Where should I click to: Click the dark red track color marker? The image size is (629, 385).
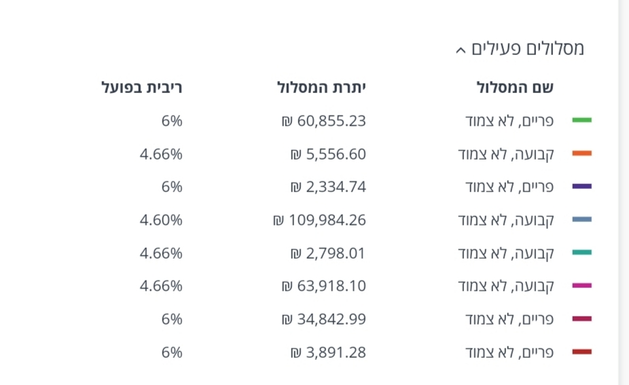tap(581, 352)
